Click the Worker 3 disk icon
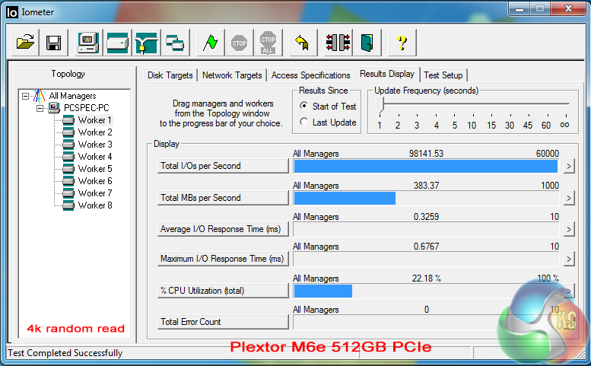Screen dimensions: 591x366 pyautogui.click(x=68, y=145)
